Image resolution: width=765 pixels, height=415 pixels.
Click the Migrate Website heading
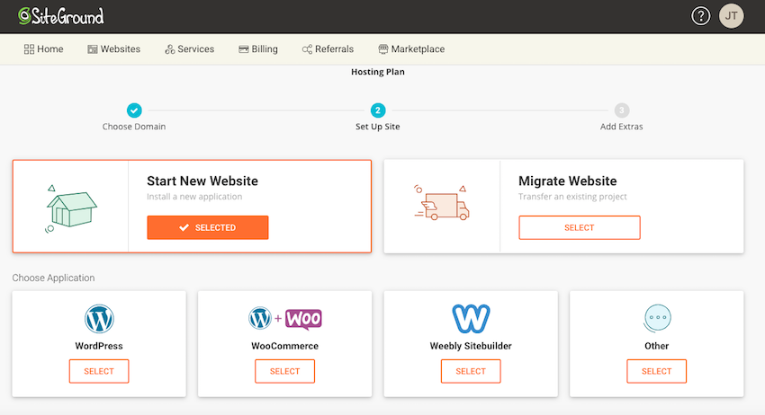pos(567,181)
